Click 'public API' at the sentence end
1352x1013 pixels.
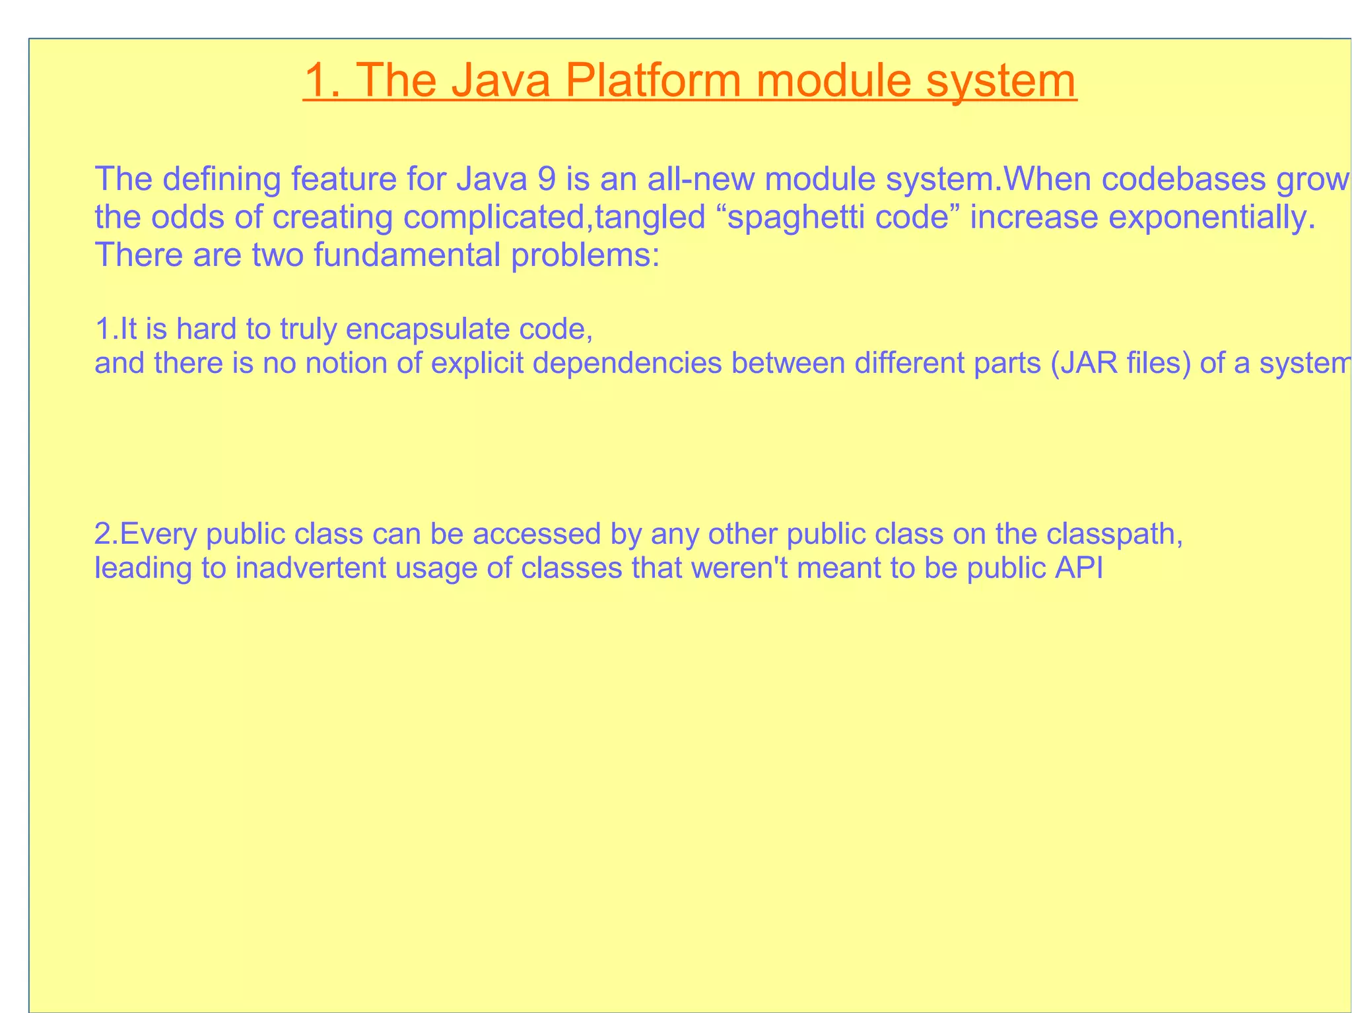click(x=1034, y=568)
